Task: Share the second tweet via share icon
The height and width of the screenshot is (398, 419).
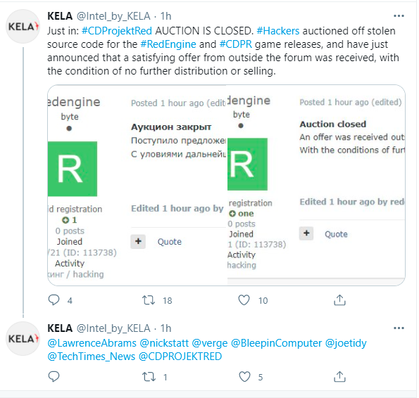Action: [x=339, y=377]
